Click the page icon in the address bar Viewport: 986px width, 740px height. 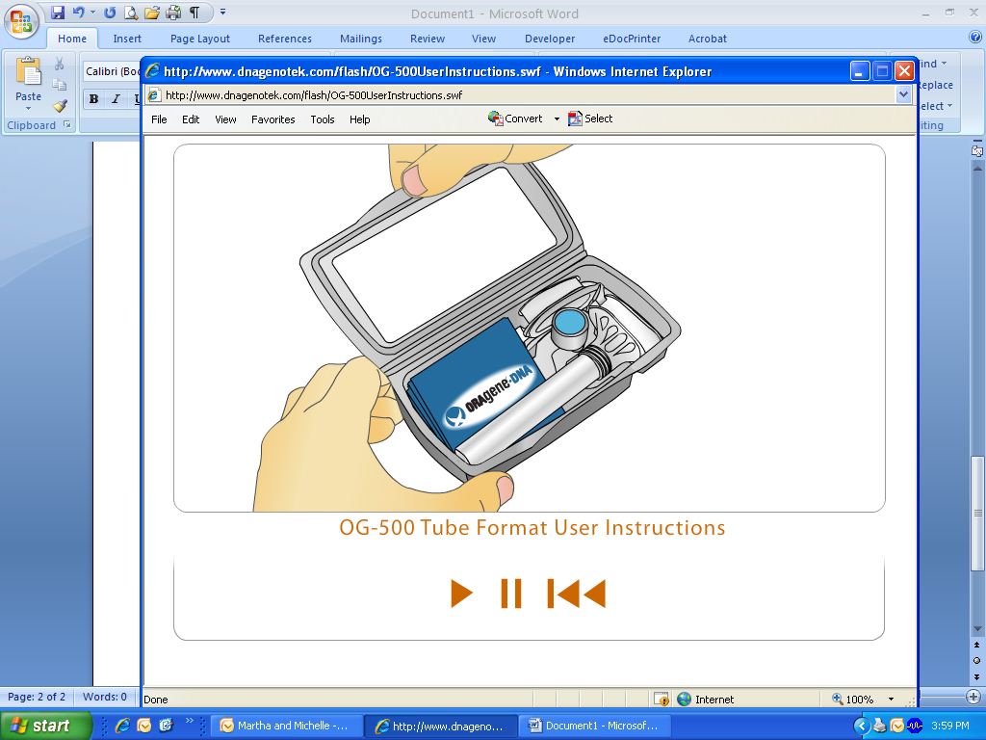153,95
